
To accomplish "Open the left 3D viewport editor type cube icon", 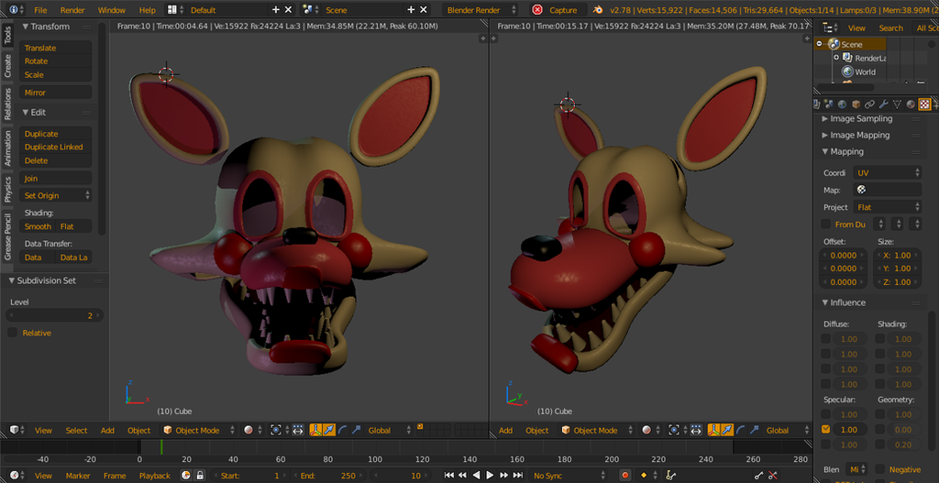I will [17, 430].
